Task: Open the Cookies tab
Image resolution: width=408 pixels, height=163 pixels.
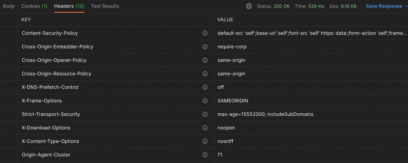Action: coord(34,6)
